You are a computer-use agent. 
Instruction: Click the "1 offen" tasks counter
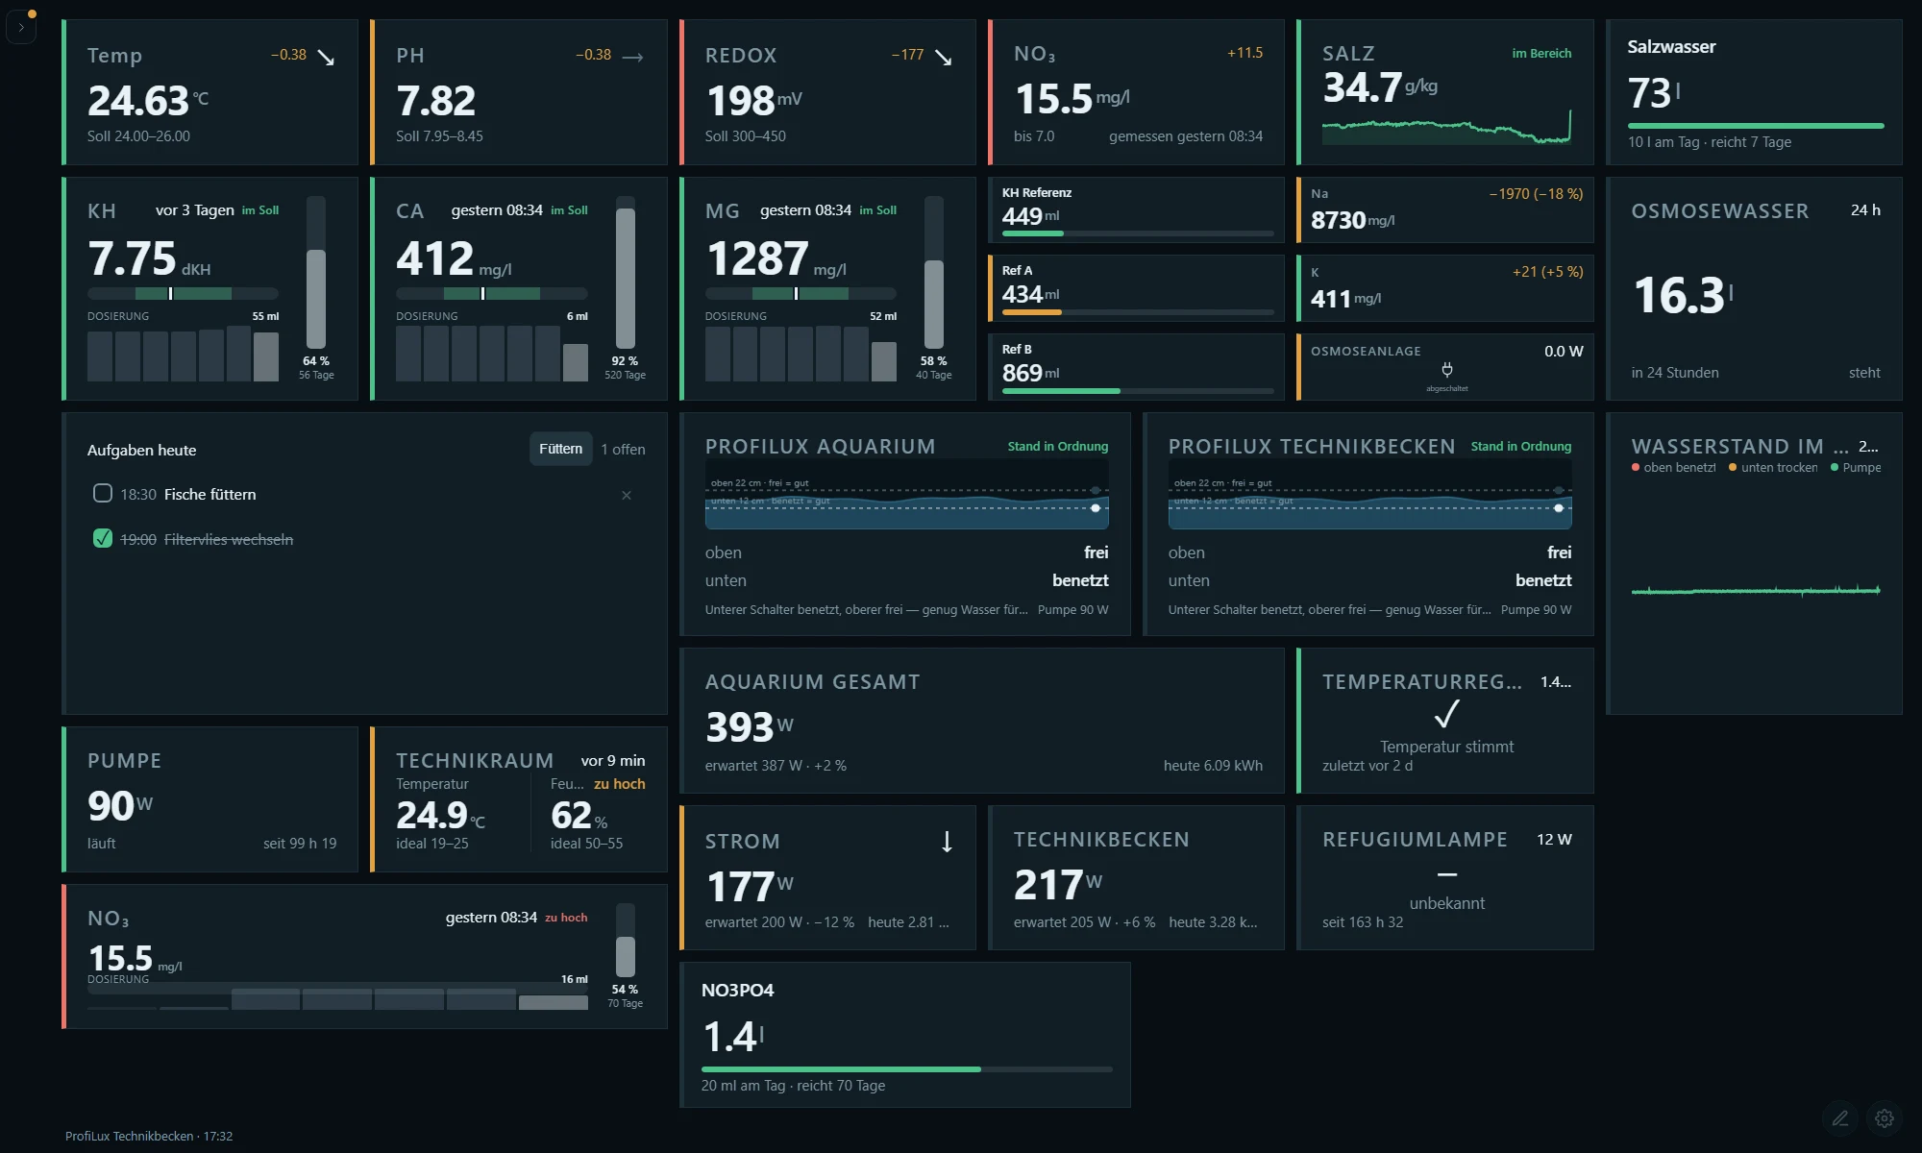click(623, 450)
